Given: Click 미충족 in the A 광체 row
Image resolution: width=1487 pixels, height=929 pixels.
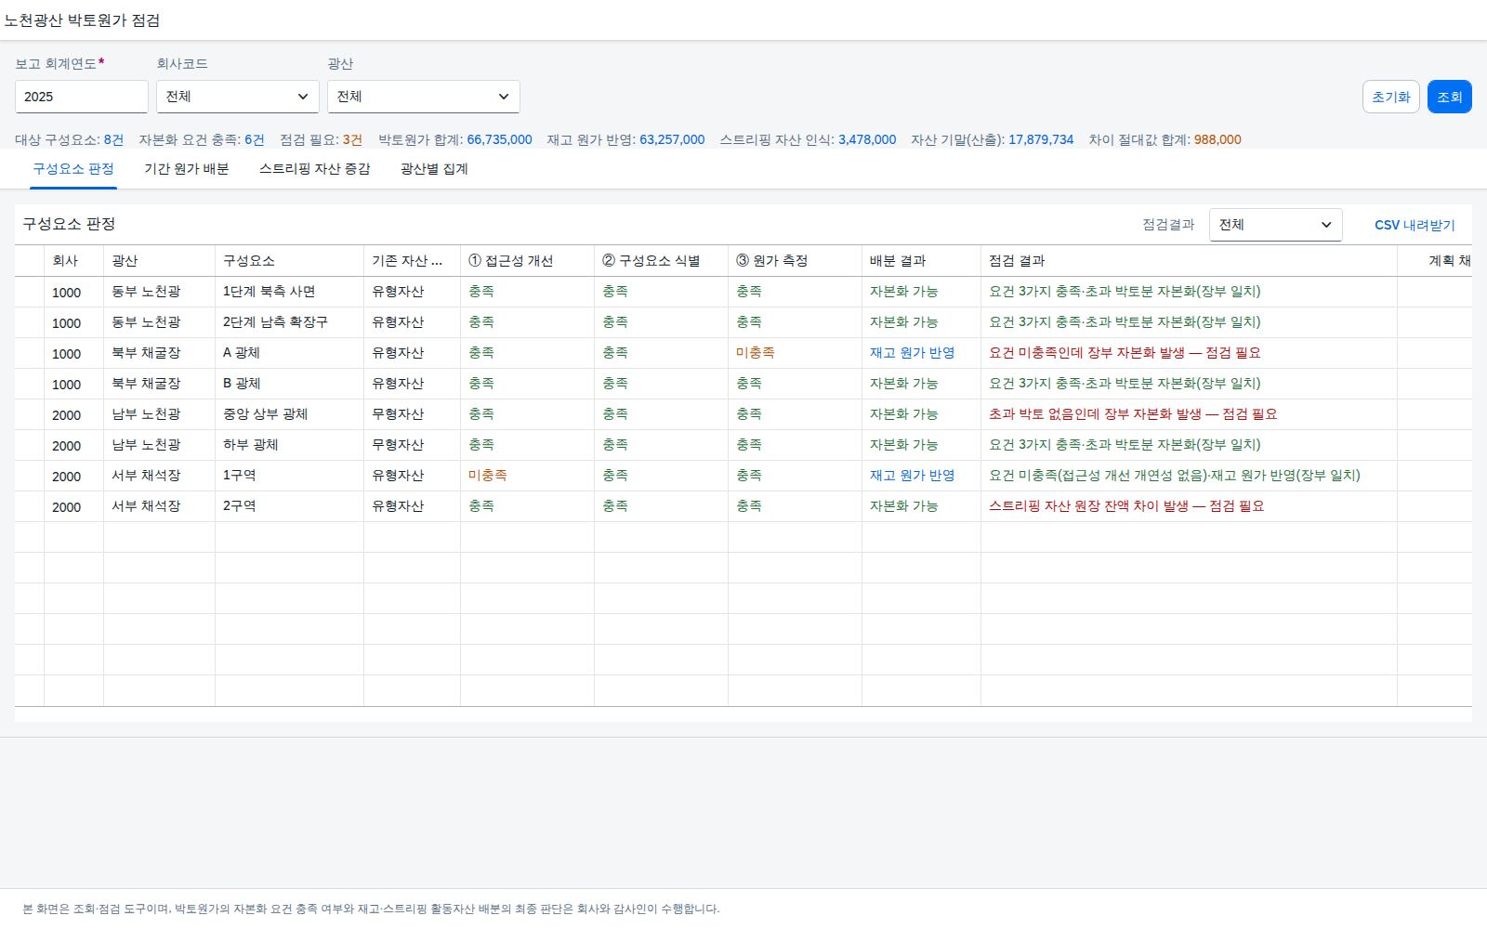Looking at the screenshot, I should 756,353.
